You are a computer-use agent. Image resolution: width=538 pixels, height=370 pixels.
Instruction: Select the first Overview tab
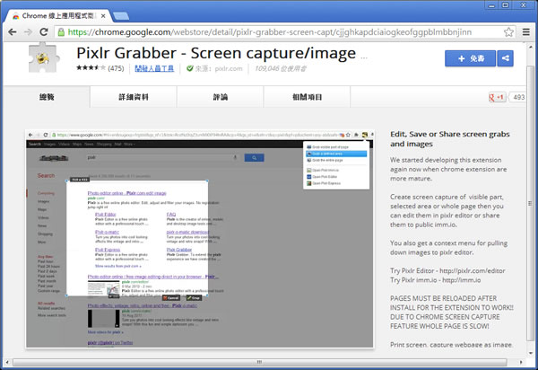[47, 97]
